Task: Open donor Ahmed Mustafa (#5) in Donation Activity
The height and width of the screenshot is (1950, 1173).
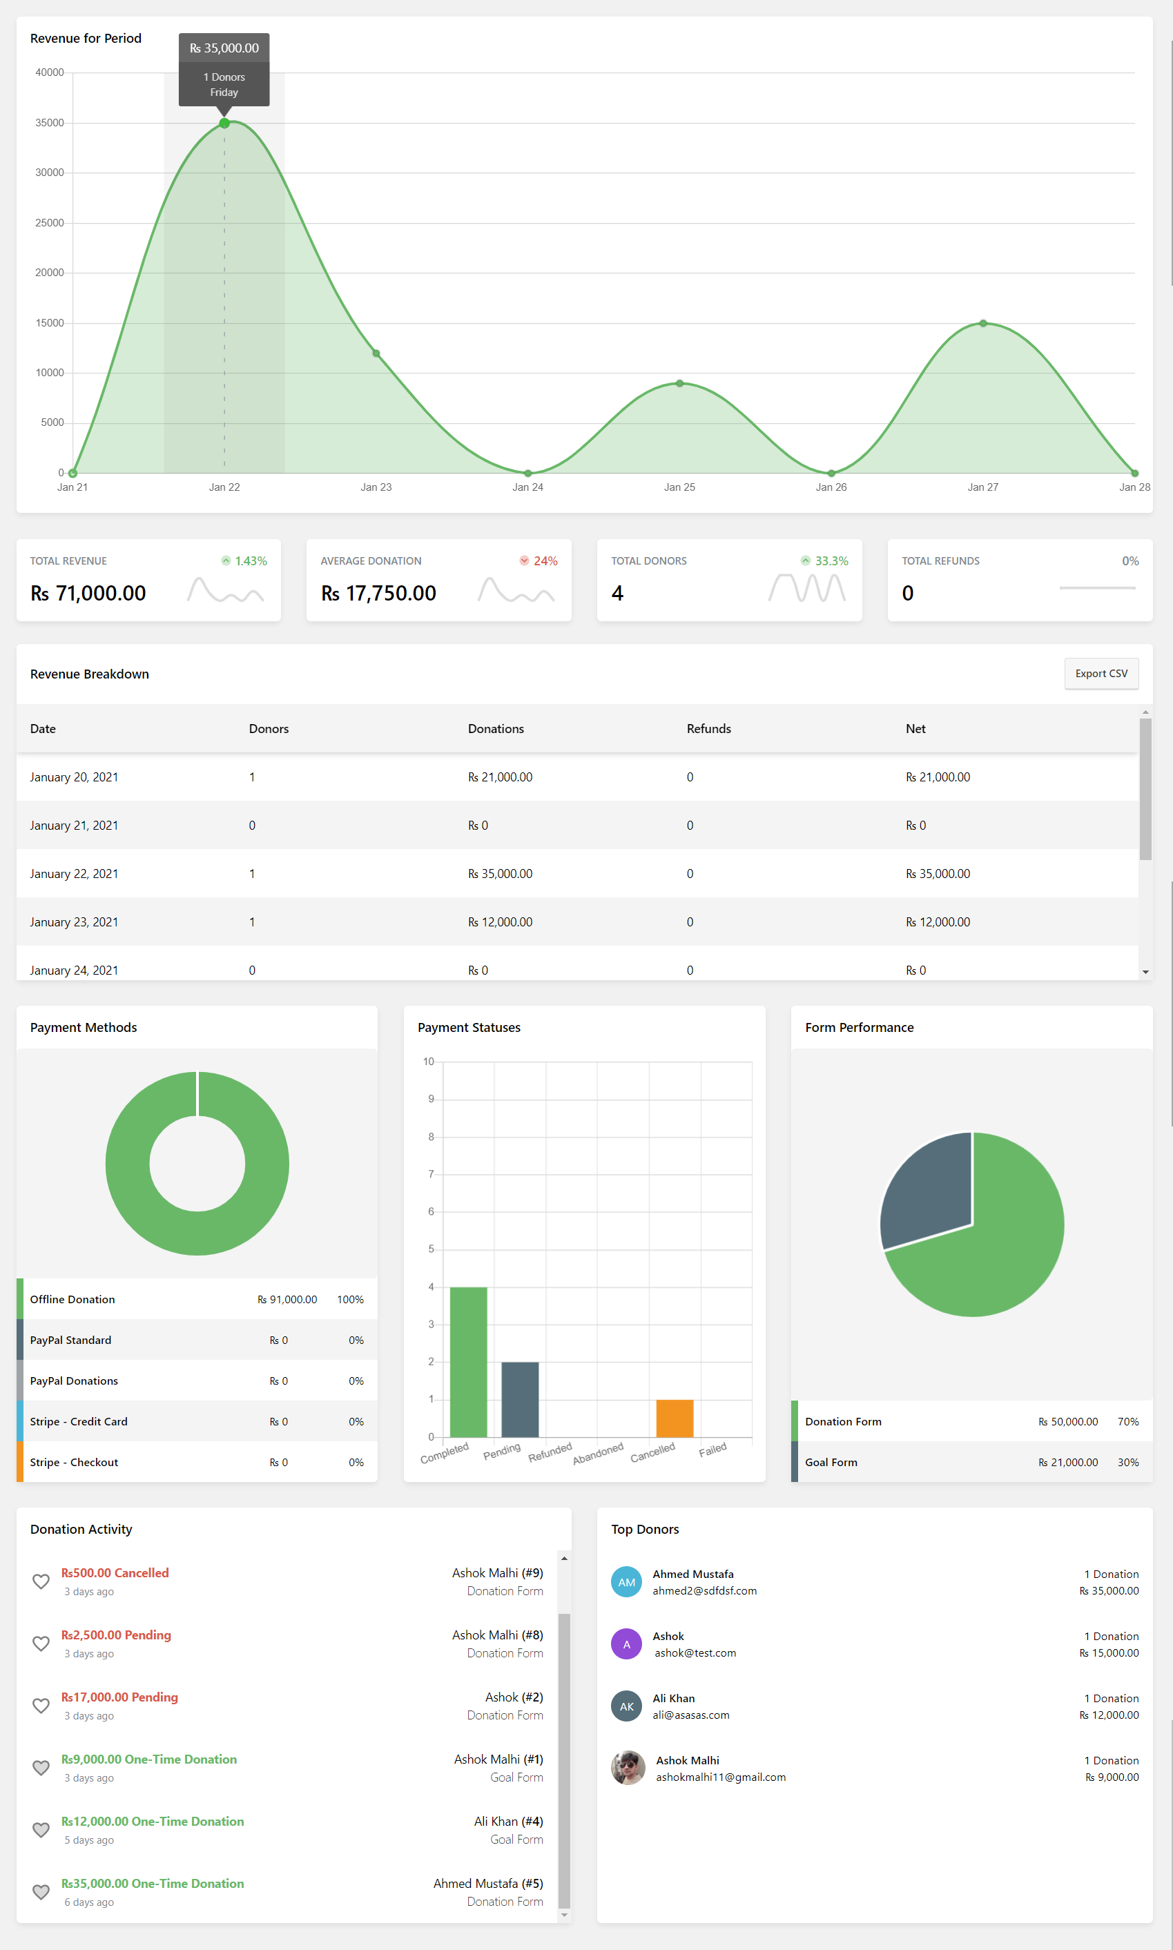Action: coord(487,1884)
